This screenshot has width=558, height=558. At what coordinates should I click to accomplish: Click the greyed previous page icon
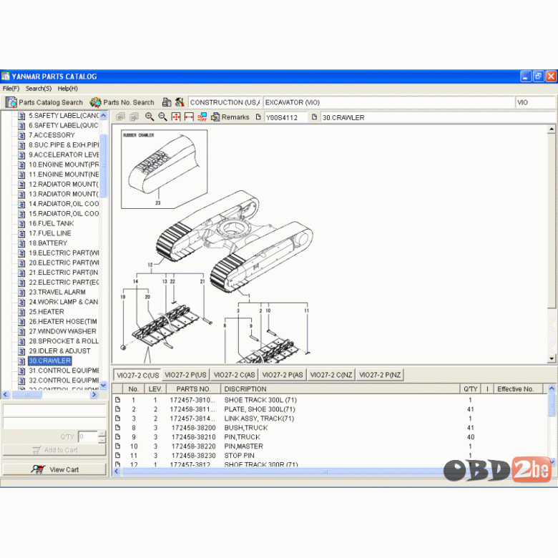(x=120, y=117)
